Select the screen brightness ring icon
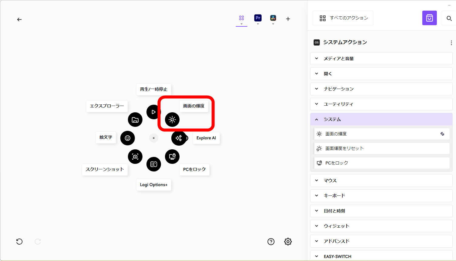 click(172, 120)
